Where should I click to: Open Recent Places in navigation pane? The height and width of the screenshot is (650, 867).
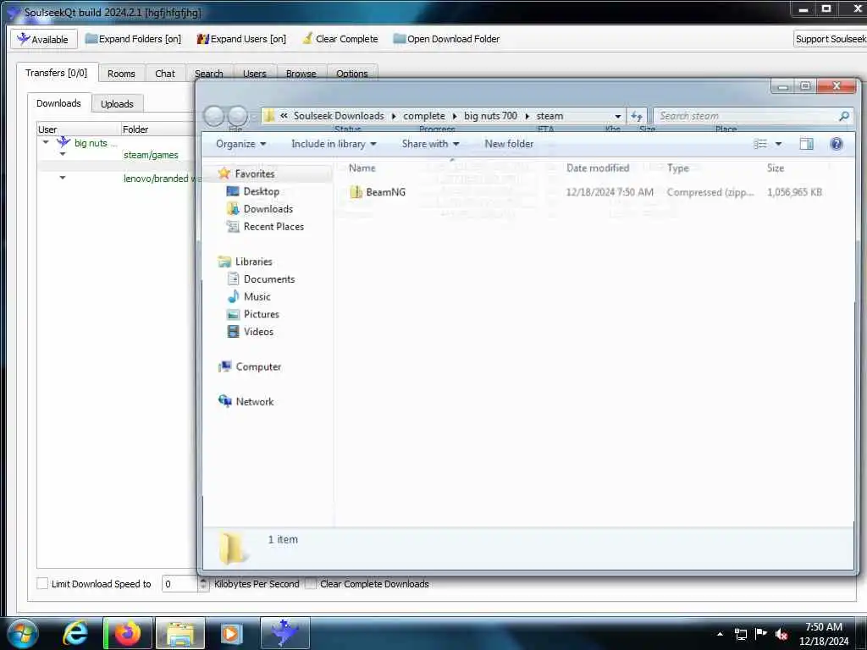pos(273,227)
